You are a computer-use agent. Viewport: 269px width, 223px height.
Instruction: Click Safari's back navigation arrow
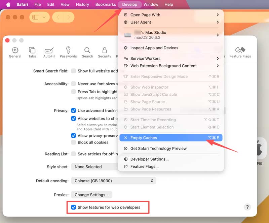pos(58,17)
